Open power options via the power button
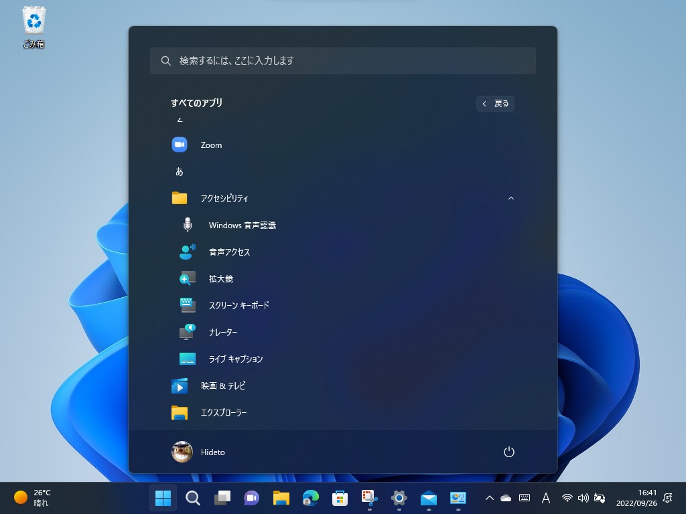Screen dimensions: 686x514 click(x=509, y=452)
